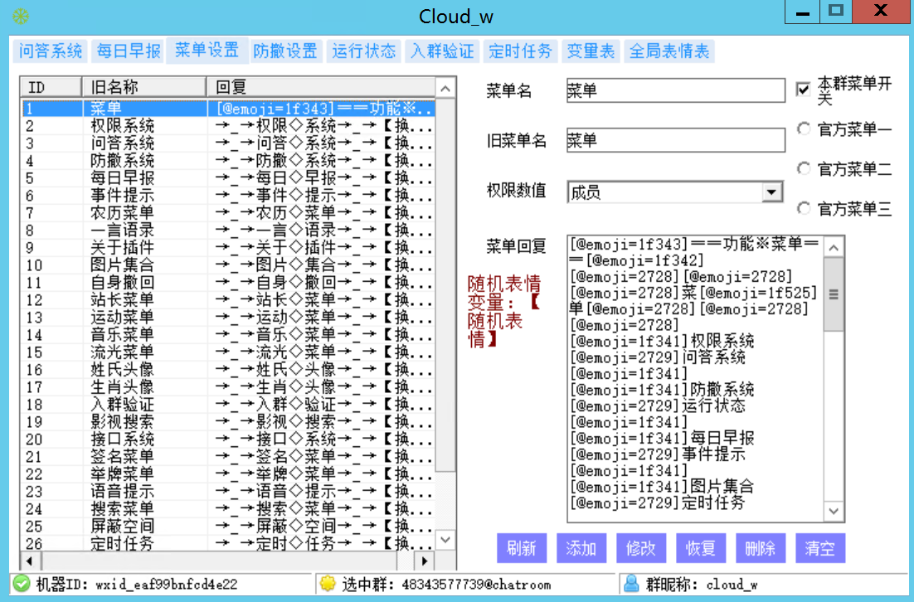This screenshot has width=914, height=602.
Task: Click the menu reply vertical scrollbar thumb
Action: [834, 294]
